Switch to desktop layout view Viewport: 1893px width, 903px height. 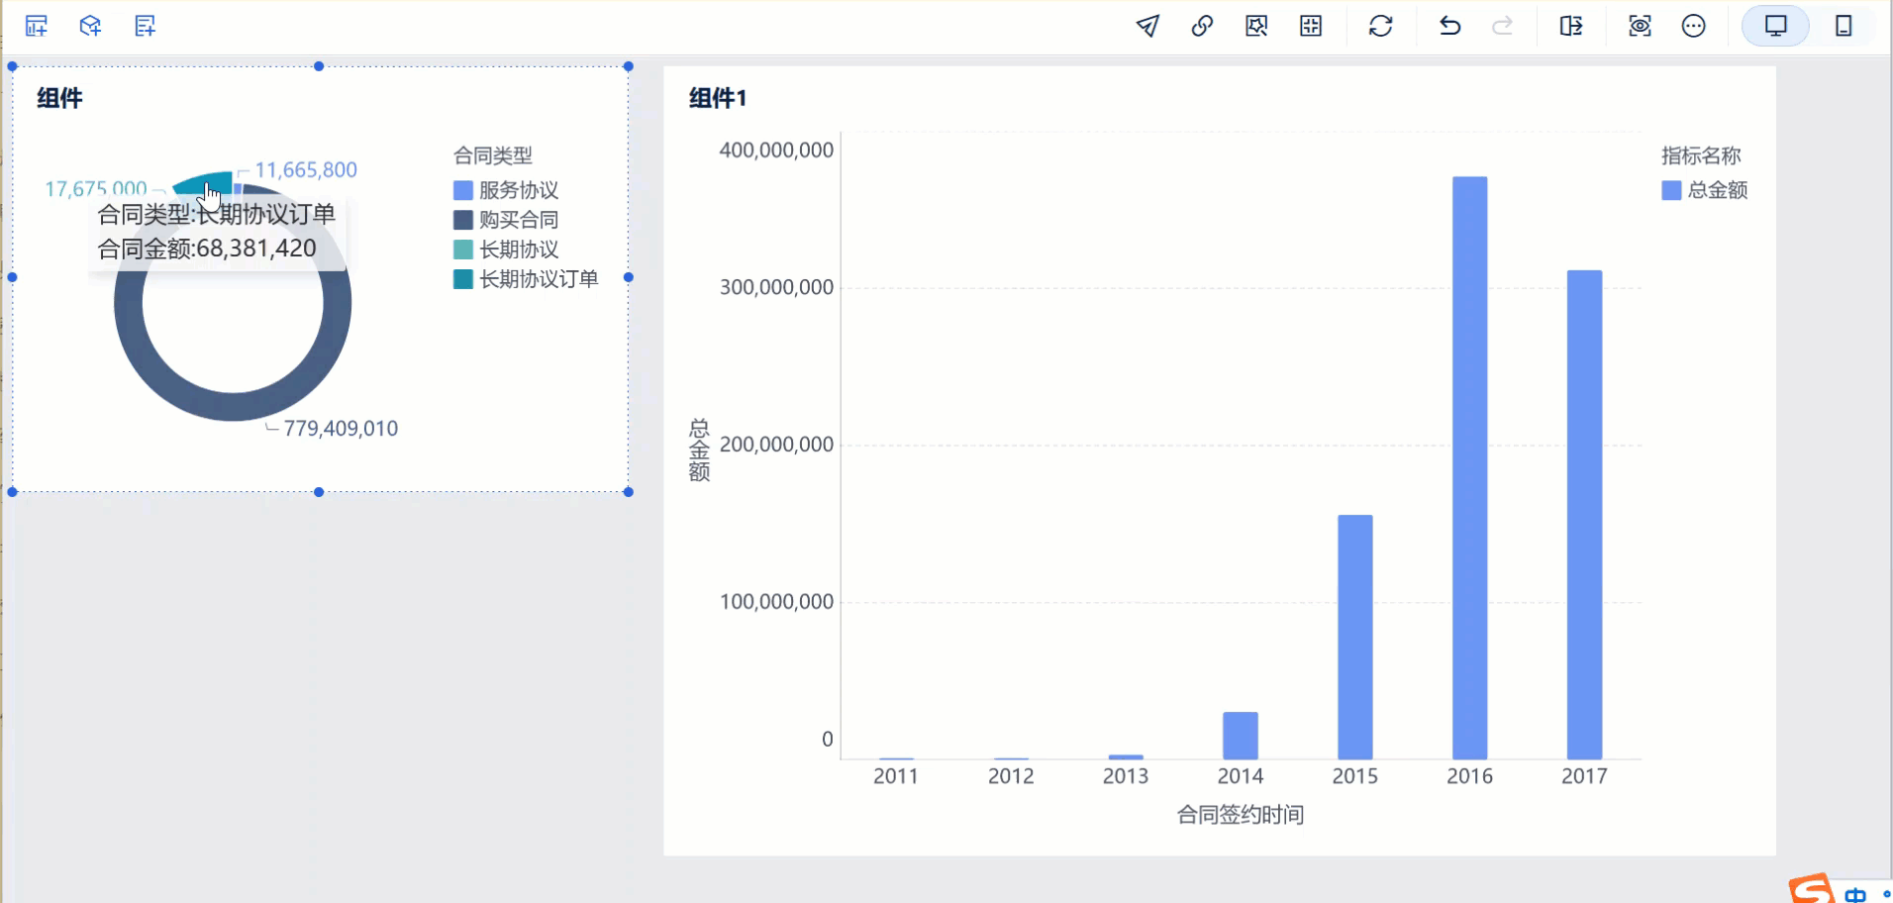click(x=1776, y=26)
